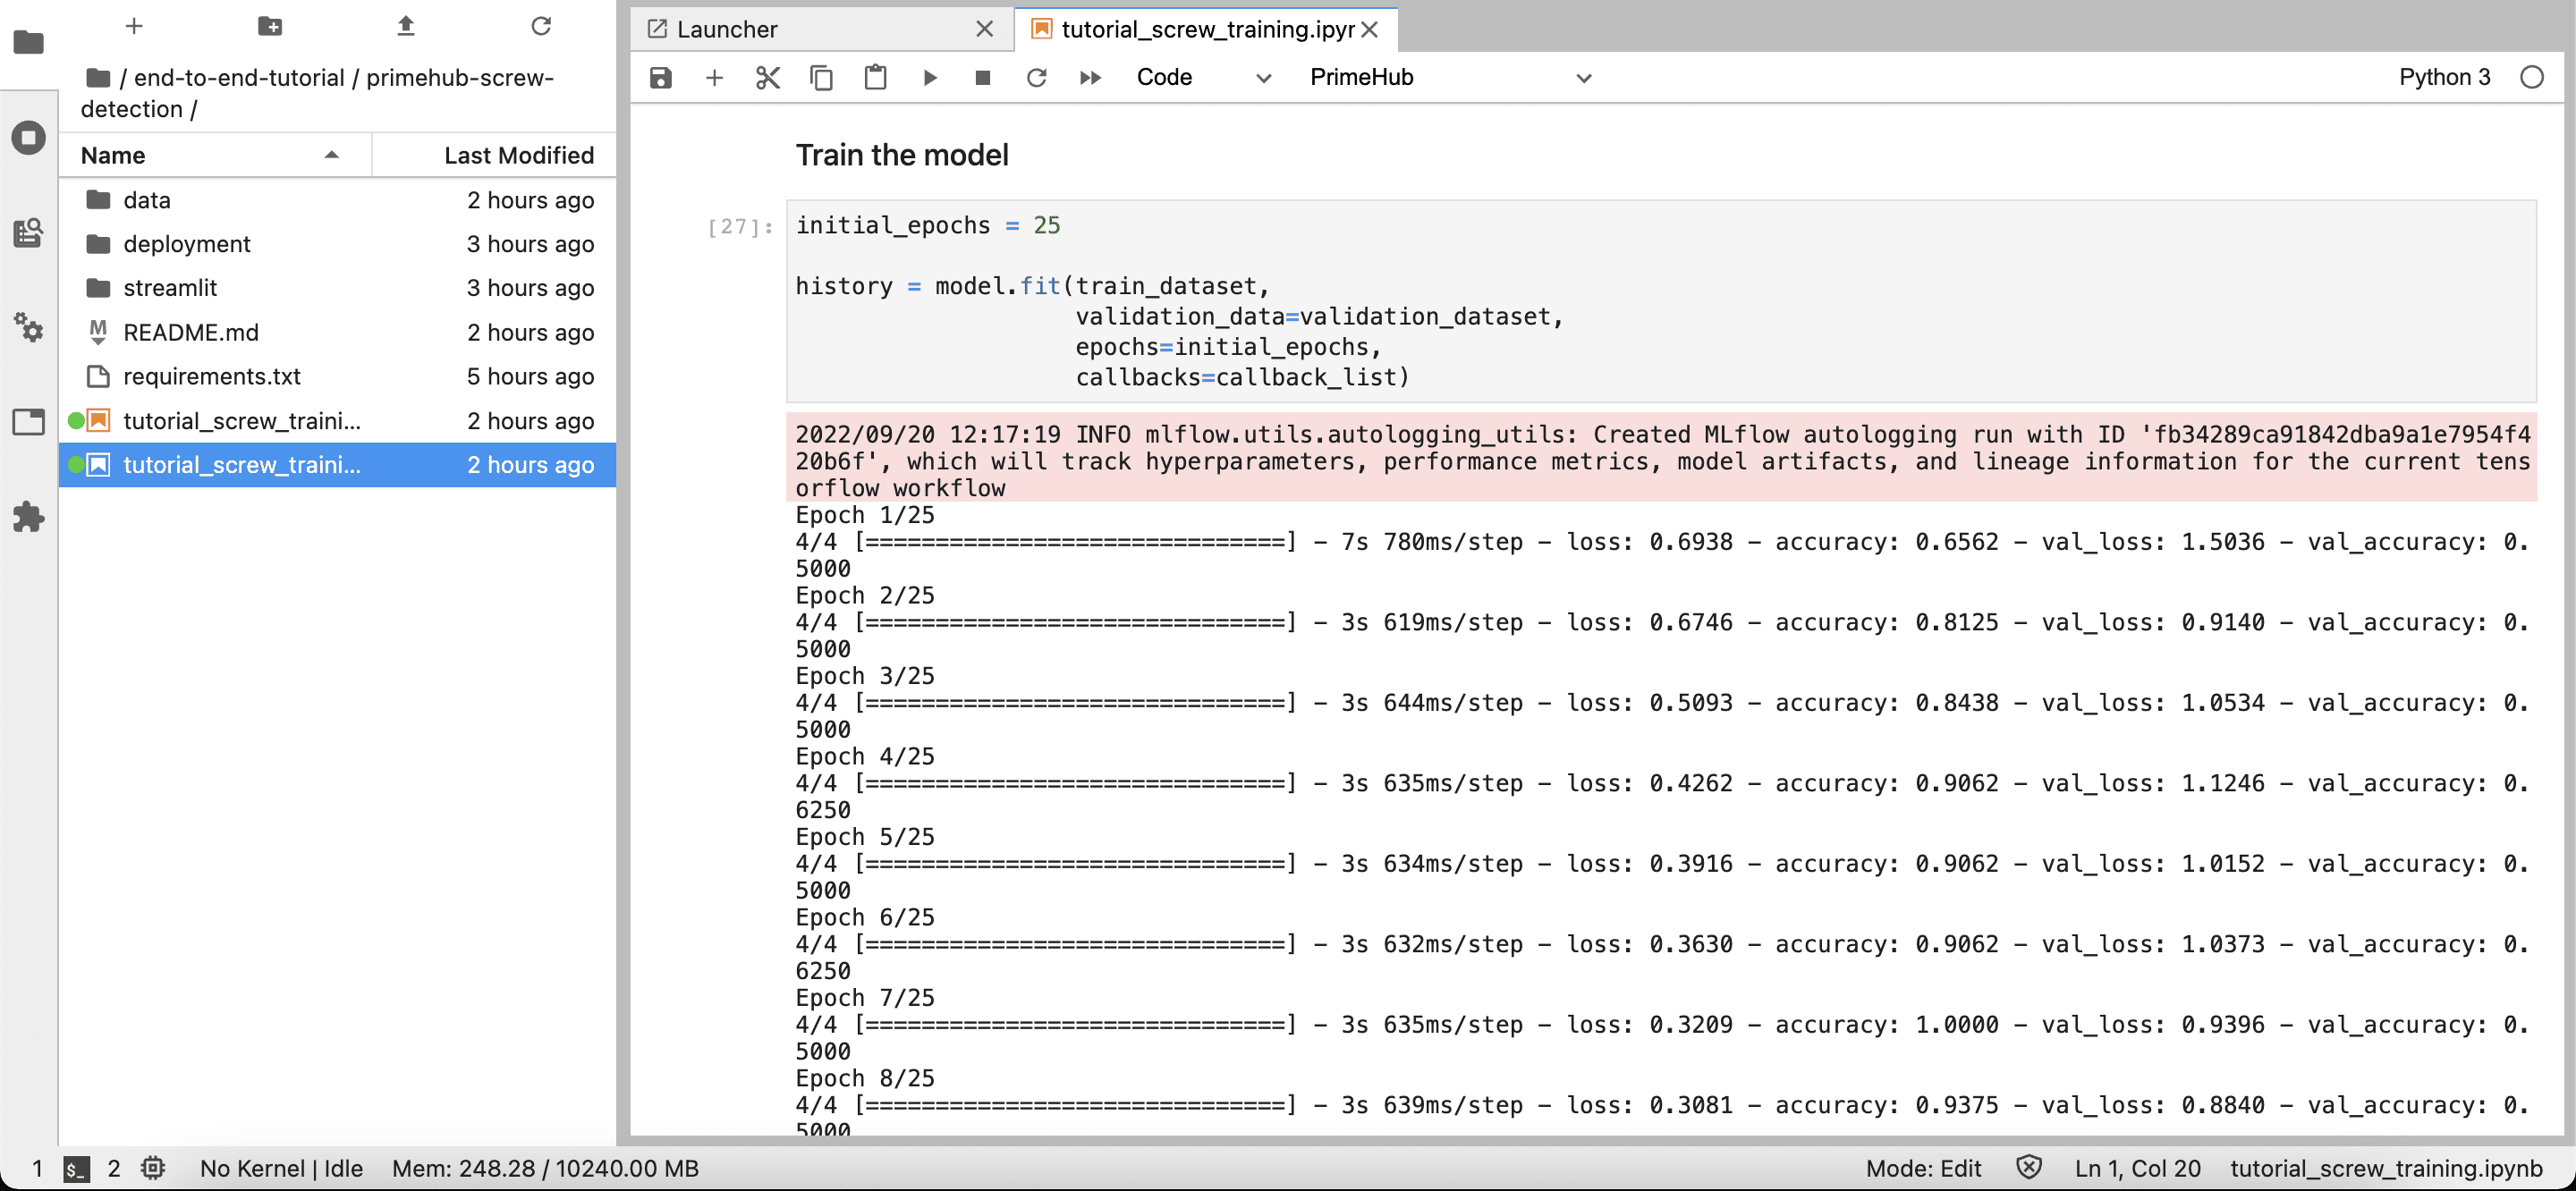2576x1191 pixels.
Task: Refresh the file list
Action: (x=541, y=25)
